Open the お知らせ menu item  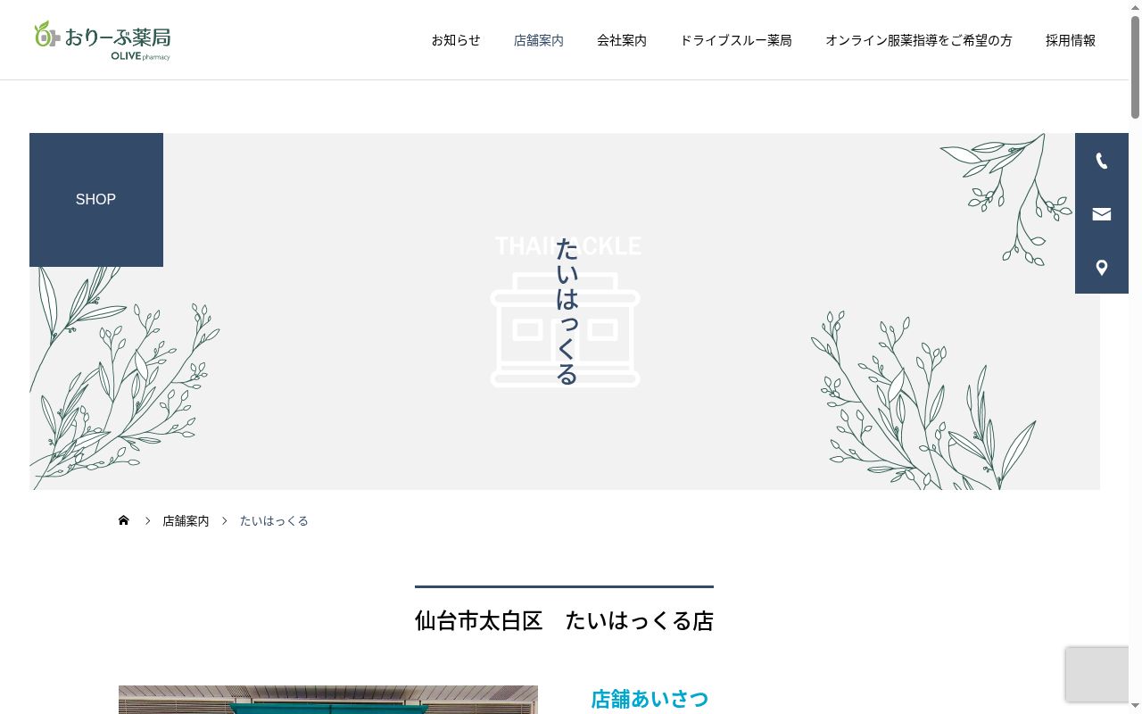(x=456, y=40)
